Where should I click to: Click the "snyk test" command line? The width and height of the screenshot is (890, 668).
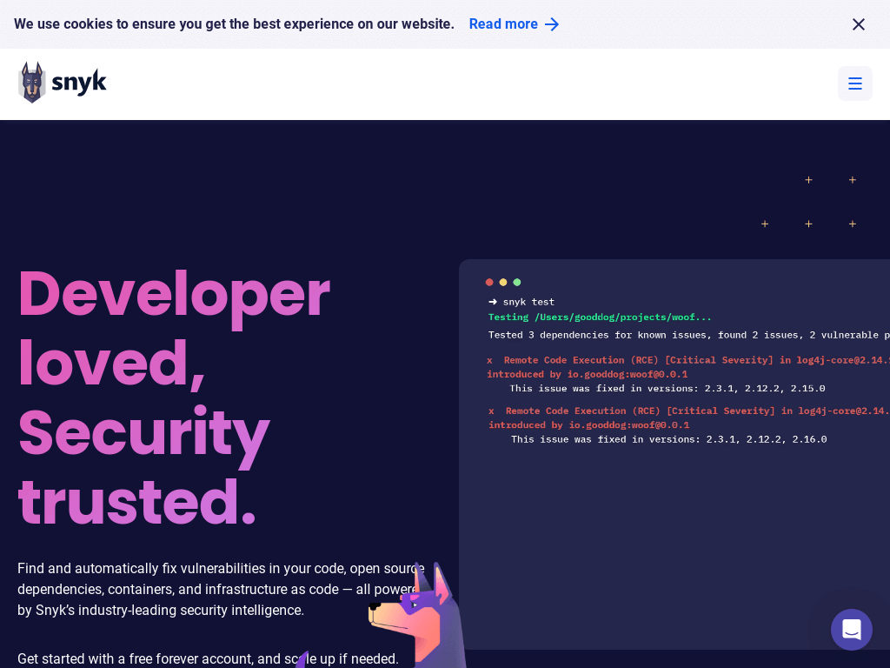(521, 302)
